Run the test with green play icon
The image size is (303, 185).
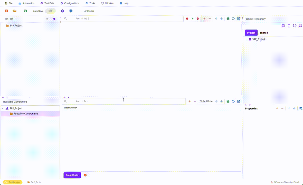tap(193, 18)
